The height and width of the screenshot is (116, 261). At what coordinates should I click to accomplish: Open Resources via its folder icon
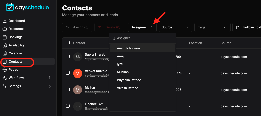pos(5,29)
